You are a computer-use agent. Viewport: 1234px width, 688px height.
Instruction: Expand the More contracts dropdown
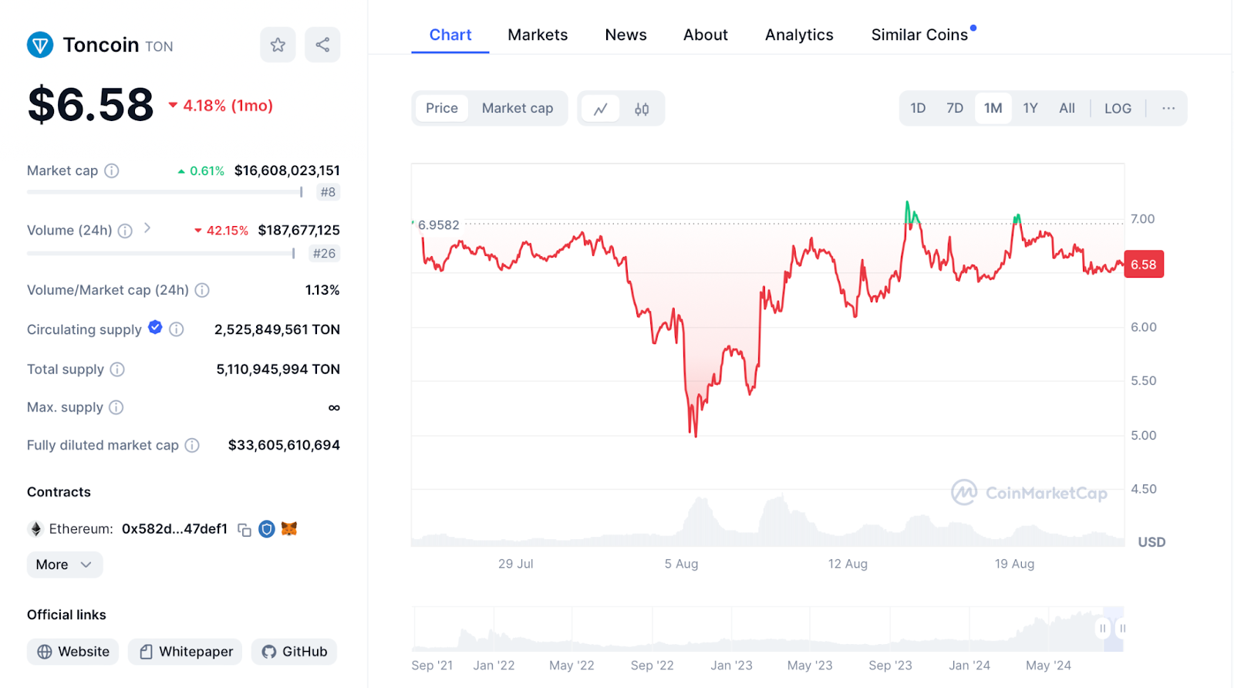(x=65, y=565)
